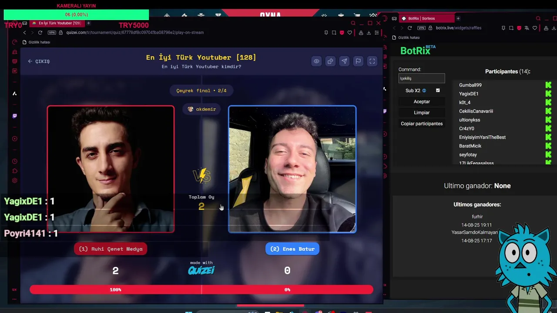The image size is (557, 313).
Task: Select participant seyfotay
Action: click(x=468, y=155)
